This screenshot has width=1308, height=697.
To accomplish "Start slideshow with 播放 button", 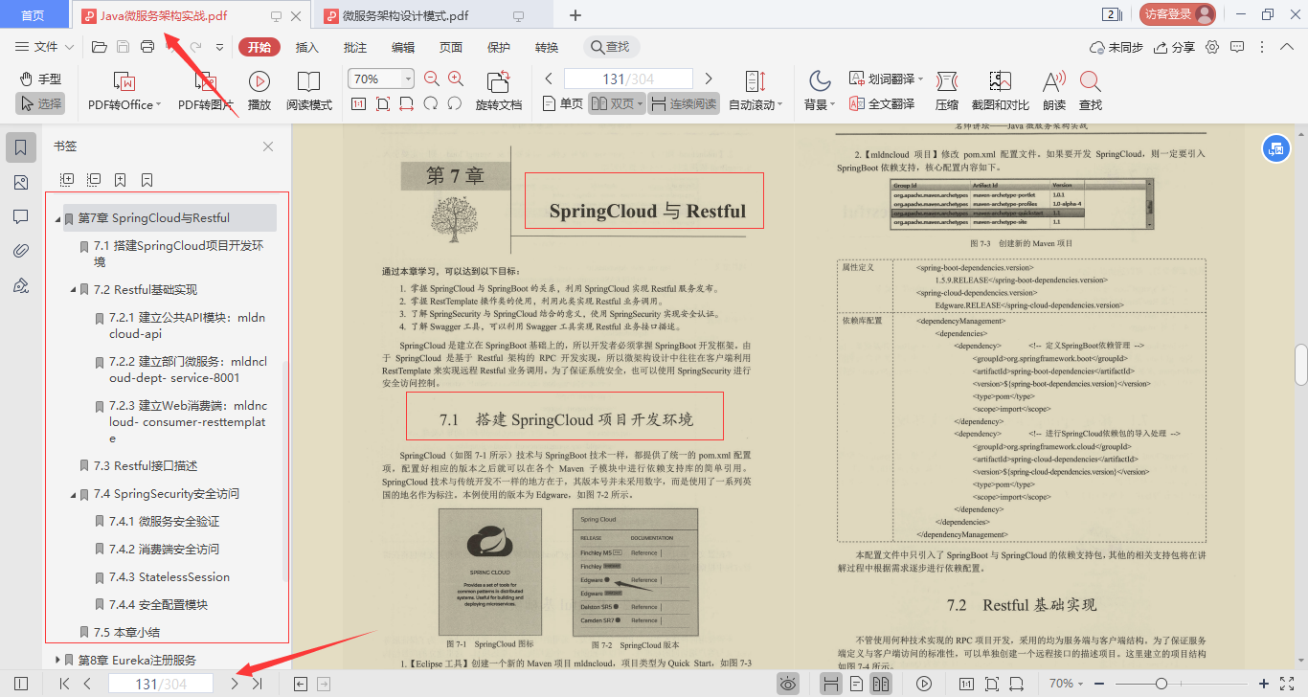I will (x=259, y=92).
